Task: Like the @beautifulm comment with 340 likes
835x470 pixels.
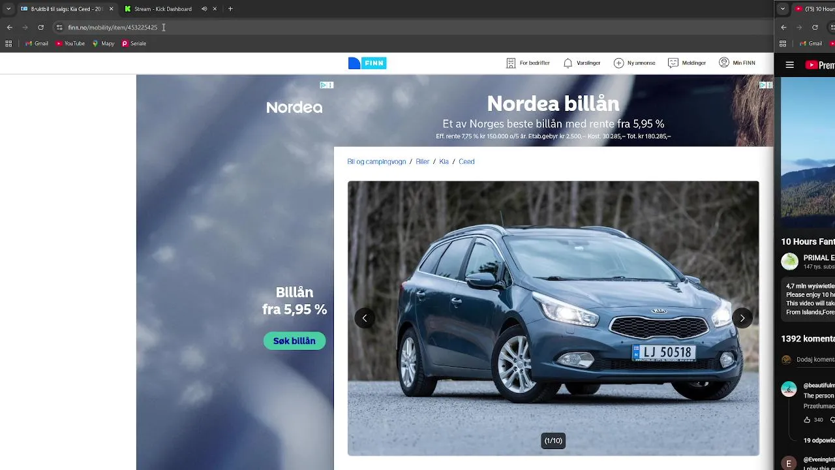Action: click(x=807, y=420)
